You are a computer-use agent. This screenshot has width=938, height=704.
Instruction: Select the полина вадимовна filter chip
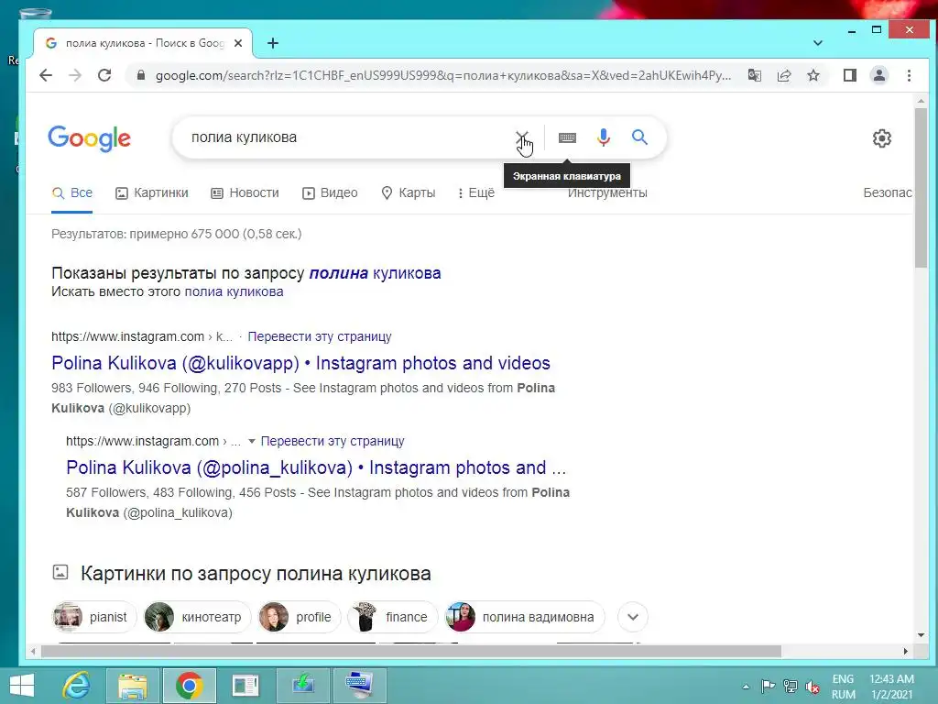[x=525, y=617]
